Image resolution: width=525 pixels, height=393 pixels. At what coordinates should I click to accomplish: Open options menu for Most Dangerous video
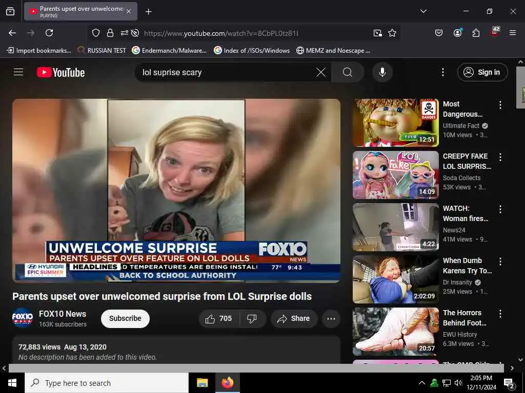point(500,105)
